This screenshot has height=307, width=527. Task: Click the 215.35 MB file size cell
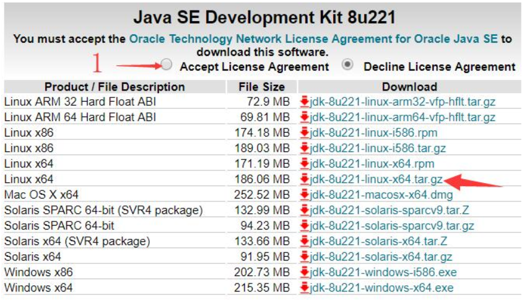pyautogui.click(x=262, y=288)
